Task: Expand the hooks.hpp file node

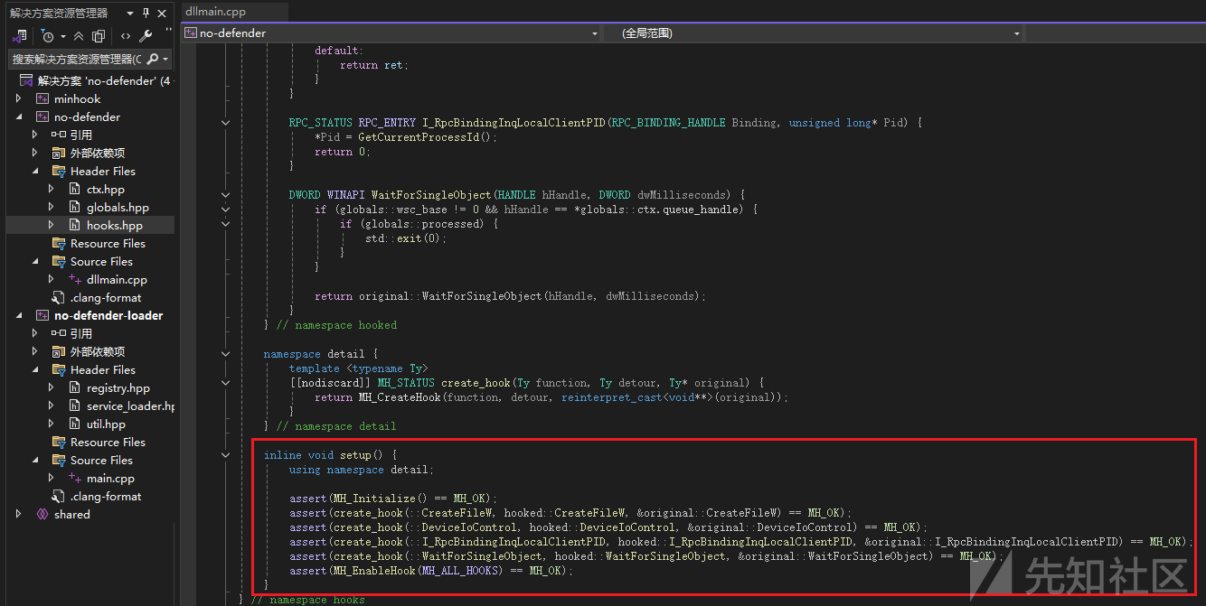Action: click(52, 225)
